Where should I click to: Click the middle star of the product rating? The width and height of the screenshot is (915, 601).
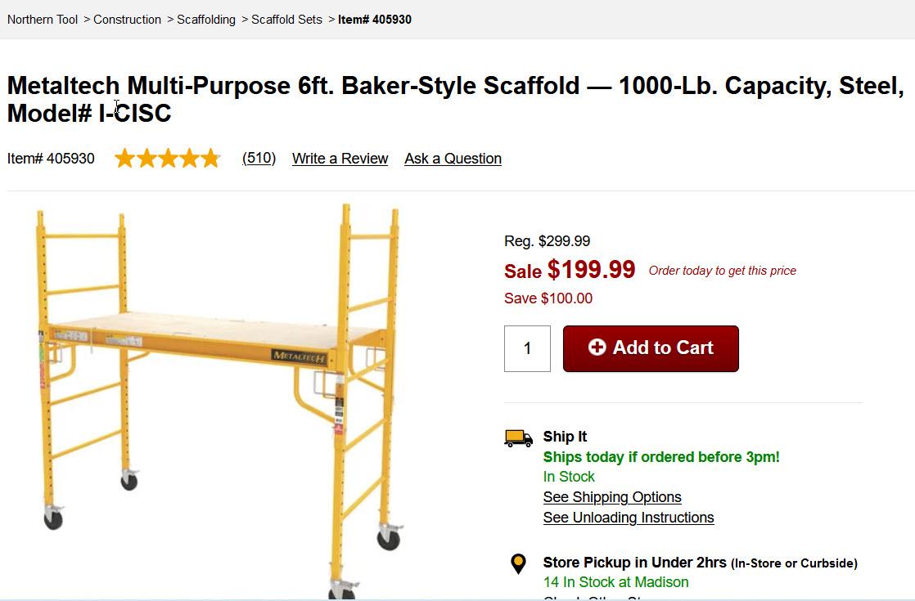[x=167, y=158]
